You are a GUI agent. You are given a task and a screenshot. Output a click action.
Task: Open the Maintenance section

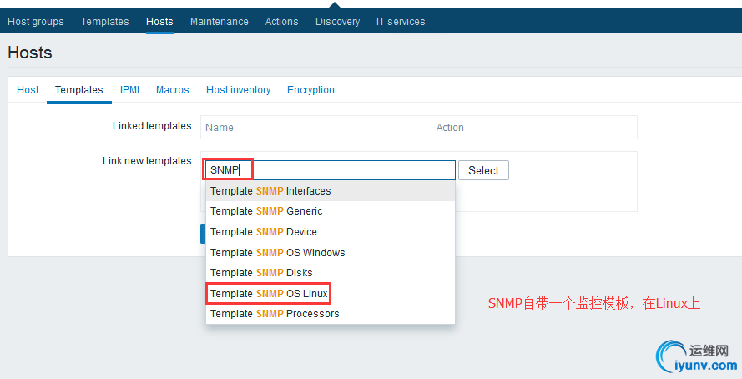pos(219,22)
